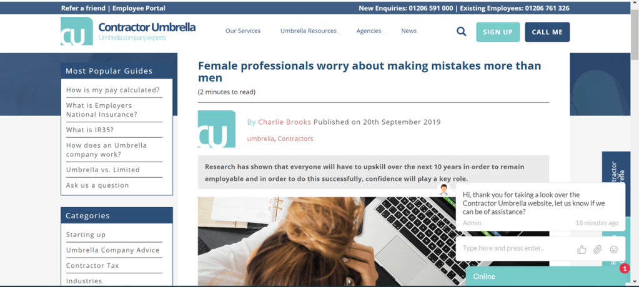Click the thumbs-up icon in chat
Image resolution: width=639 pixels, height=287 pixels.
pos(582,249)
